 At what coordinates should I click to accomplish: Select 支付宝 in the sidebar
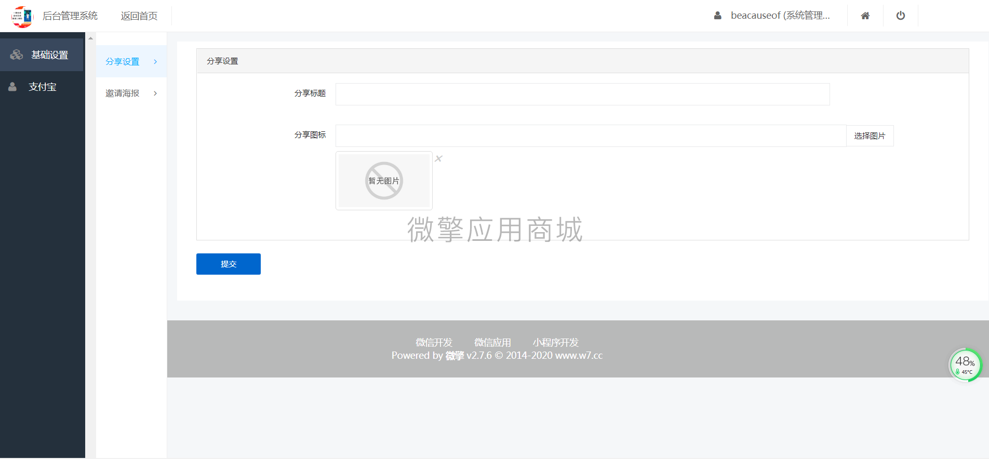42,87
